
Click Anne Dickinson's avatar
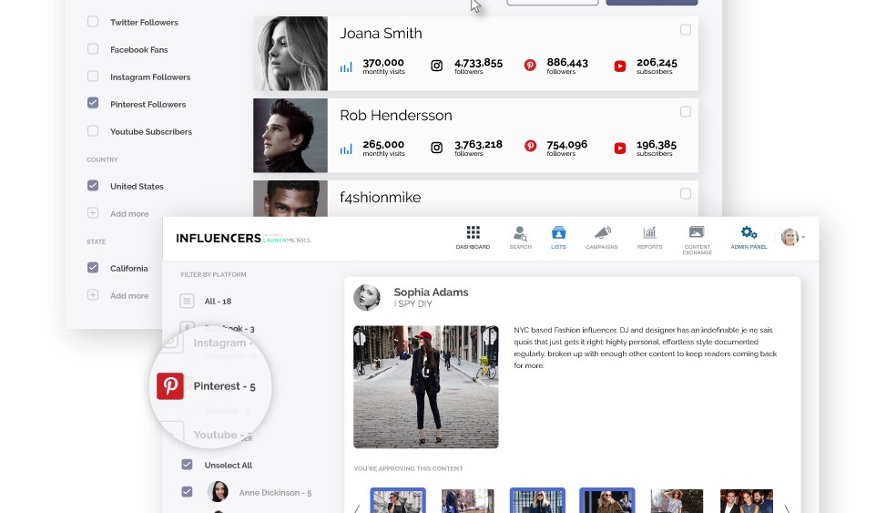click(x=218, y=492)
